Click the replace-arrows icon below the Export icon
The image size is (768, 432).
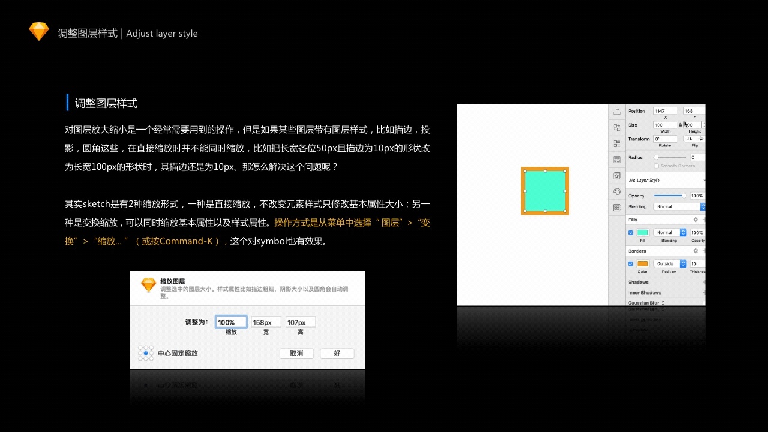pos(617,128)
